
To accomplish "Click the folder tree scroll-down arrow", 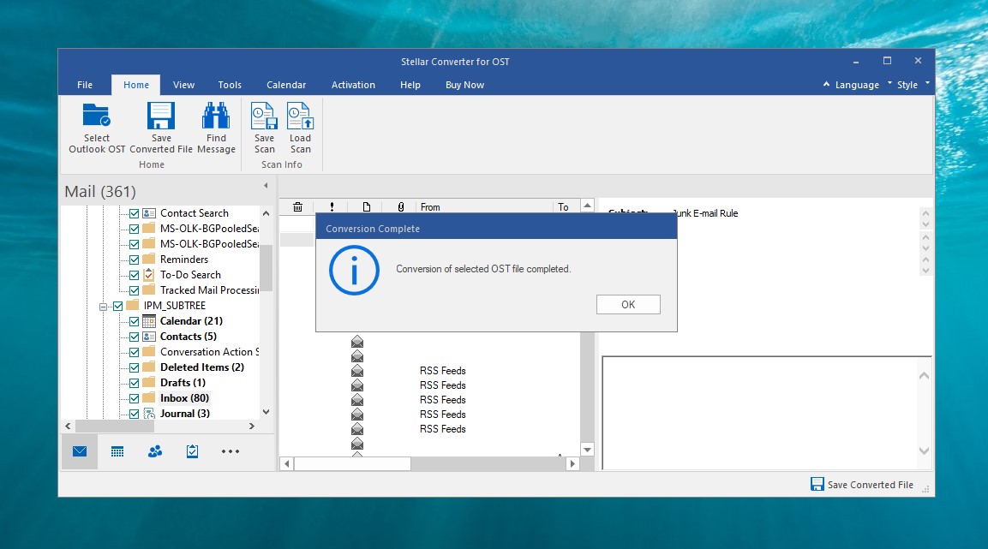I will coord(266,412).
